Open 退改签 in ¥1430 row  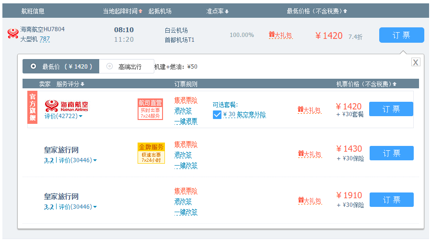183,155
